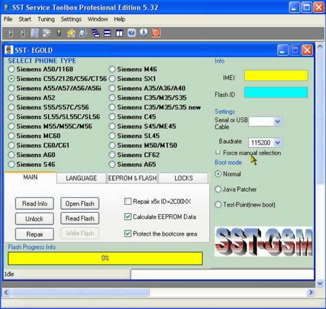Click the second phone icon in toolbar

coord(23,33)
